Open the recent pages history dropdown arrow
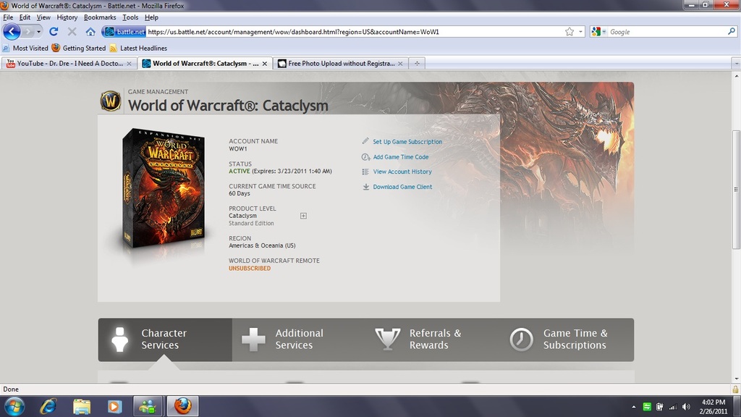This screenshot has width=741, height=417. point(38,32)
